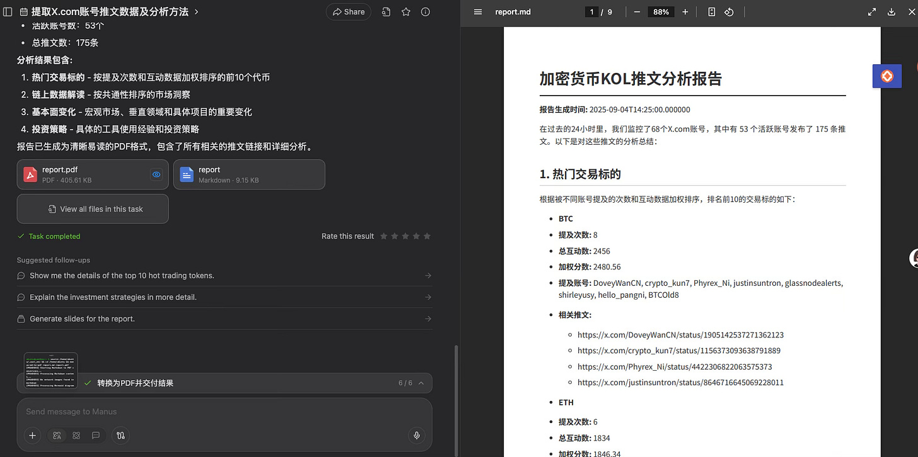Image resolution: width=918 pixels, height=457 pixels.
Task: Select follow-up Explain the investment strategies
Action: [224, 297]
